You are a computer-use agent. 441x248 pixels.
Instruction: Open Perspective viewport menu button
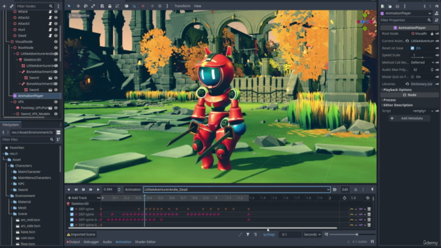tap(79, 15)
